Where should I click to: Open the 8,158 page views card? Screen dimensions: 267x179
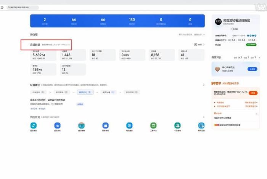[x=162, y=55]
